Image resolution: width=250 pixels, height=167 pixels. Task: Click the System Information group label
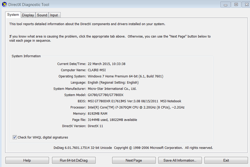click(x=26, y=56)
